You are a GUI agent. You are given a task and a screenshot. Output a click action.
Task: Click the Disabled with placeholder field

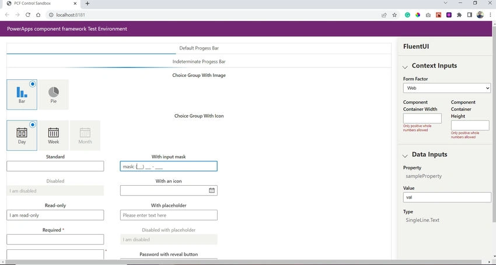169,239
